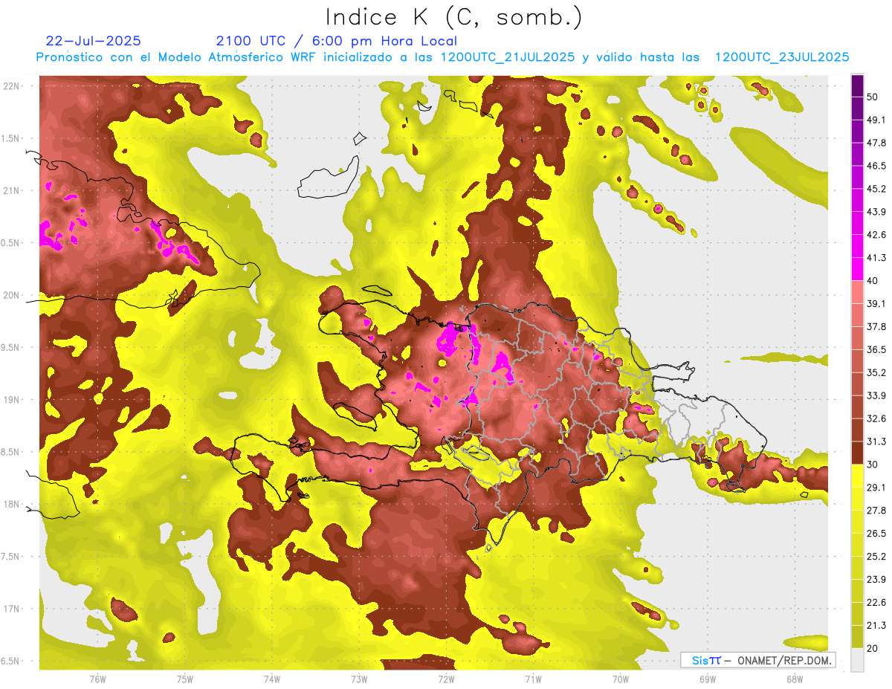Click the legend value "39.1"

(x=876, y=304)
